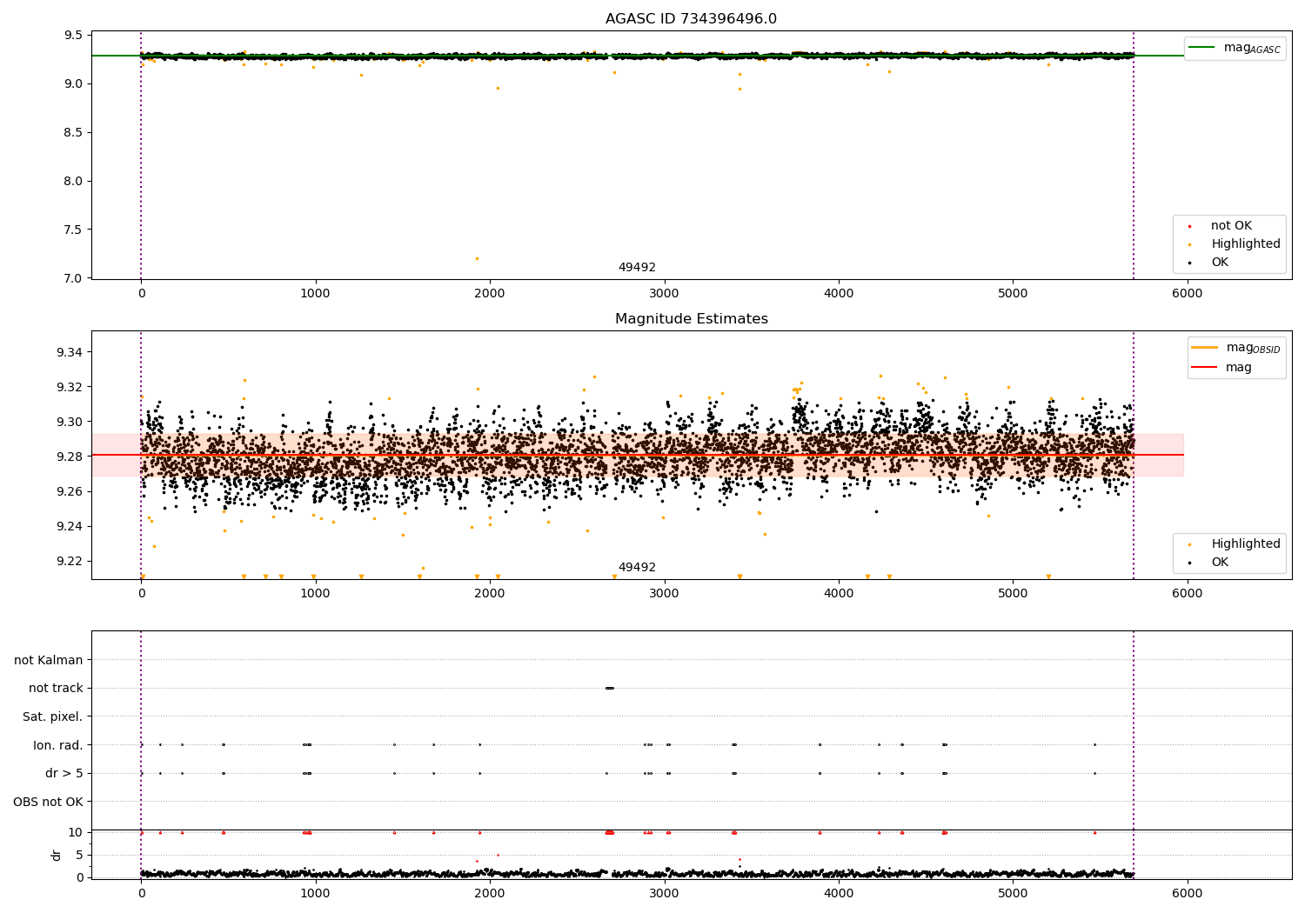Click the 8.0 y-axis tick label
This screenshot has width=1305, height=913.
pyautogui.click(x=74, y=182)
